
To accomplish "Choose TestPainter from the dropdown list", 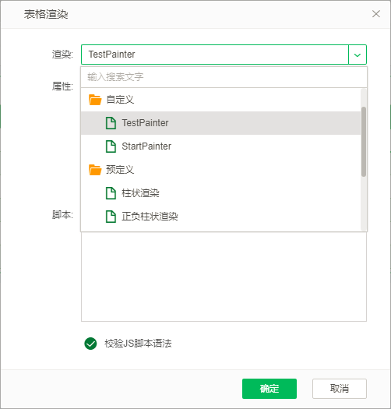I will 220,123.
